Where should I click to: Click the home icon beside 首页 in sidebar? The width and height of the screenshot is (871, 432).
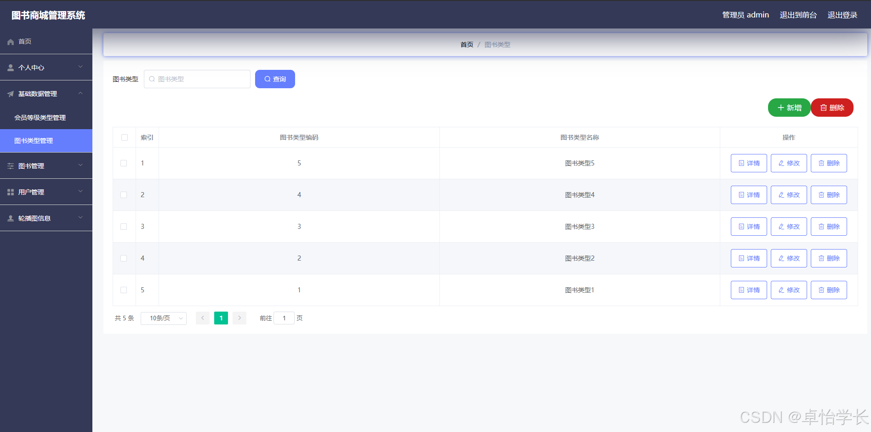tap(11, 42)
